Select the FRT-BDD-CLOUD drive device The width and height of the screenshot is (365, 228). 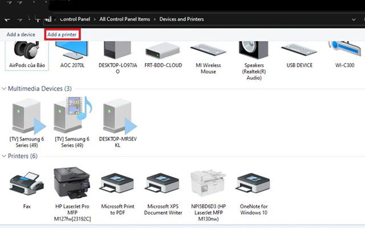pos(163,50)
